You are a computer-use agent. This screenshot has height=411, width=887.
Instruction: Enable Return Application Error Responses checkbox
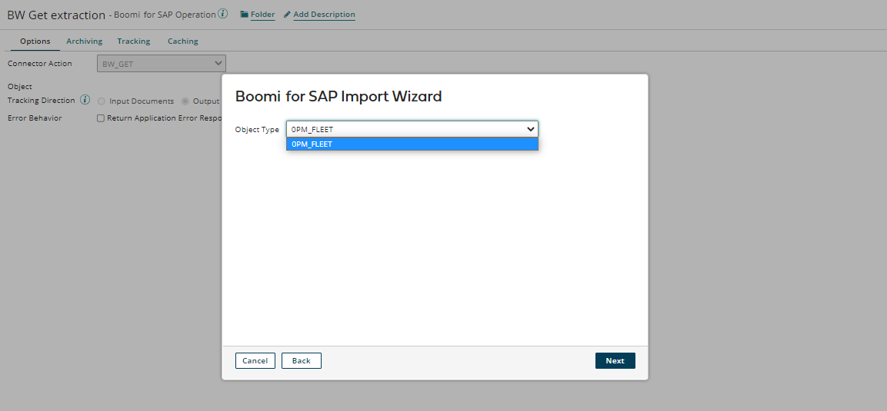click(101, 118)
